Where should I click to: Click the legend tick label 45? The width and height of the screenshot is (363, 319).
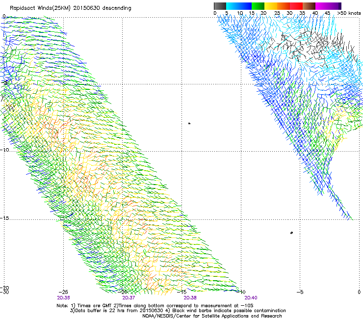click(327, 13)
